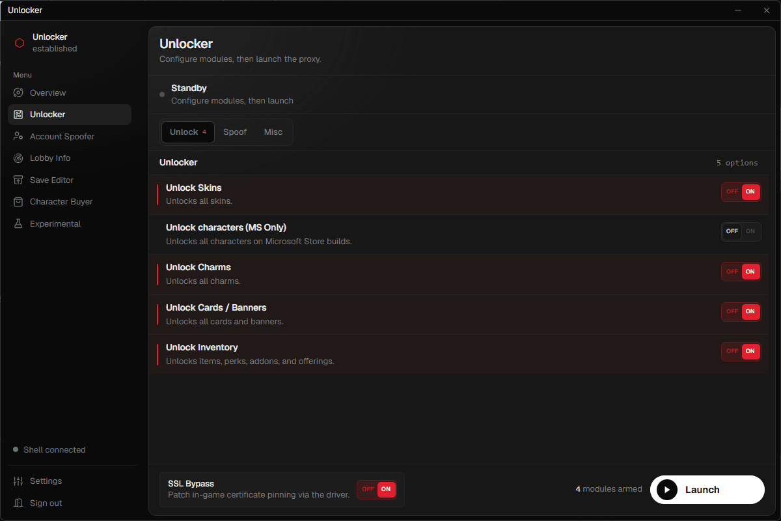Click "Patch in-game certificate pinning via the driver." text
Image resolution: width=781 pixels, height=521 pixels.
tap(259, 495)
